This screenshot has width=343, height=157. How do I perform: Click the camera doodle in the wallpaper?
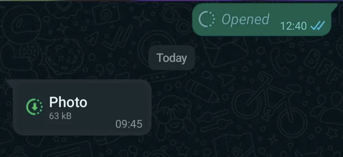(x=106, y=14)
